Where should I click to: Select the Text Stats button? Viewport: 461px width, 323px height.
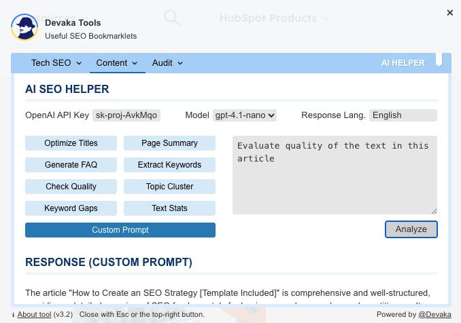coord(169,208)
